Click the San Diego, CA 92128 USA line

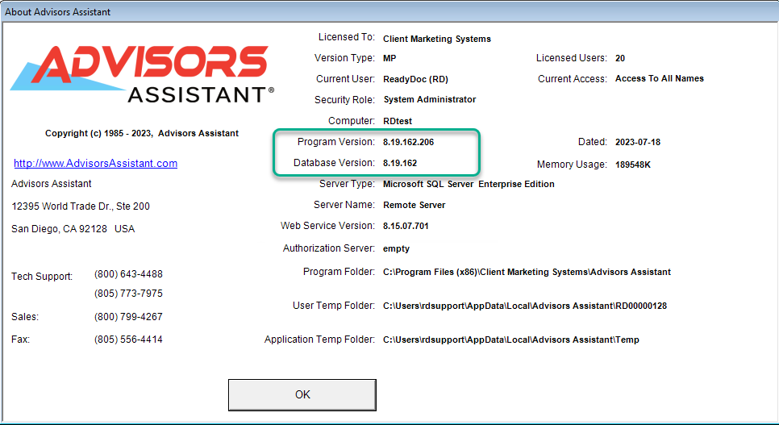(73, 229)
